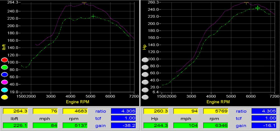Click the yellow peak marker on torque curve
The height and width of the screenshot is (131, 280).
pyautogui.click(x=84, y=3)
